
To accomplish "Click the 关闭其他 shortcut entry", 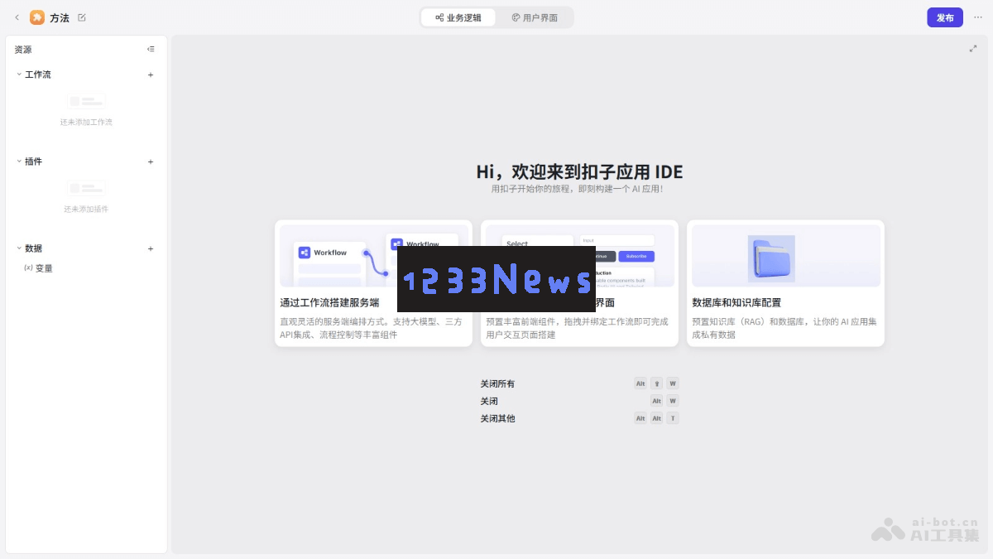I will point(579,418).
